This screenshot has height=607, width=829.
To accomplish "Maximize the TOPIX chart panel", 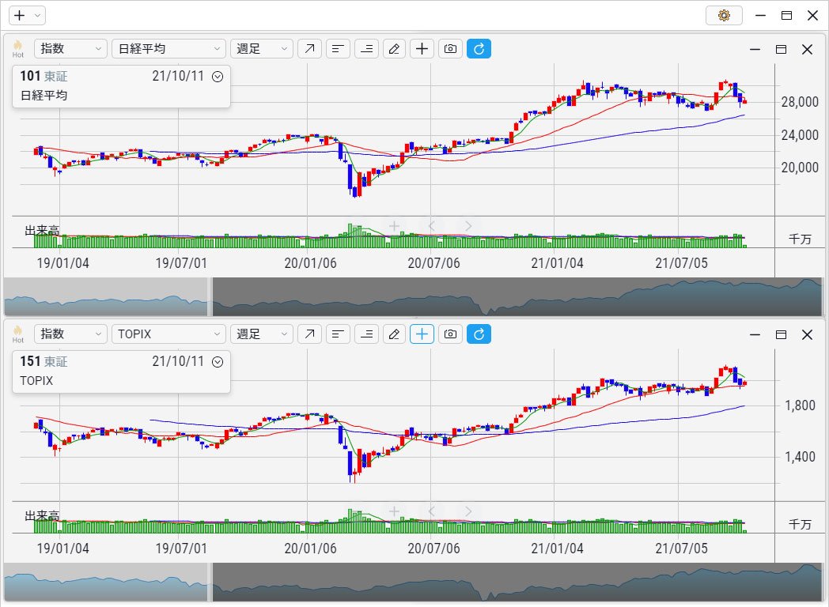I will [x=781, y=334].
